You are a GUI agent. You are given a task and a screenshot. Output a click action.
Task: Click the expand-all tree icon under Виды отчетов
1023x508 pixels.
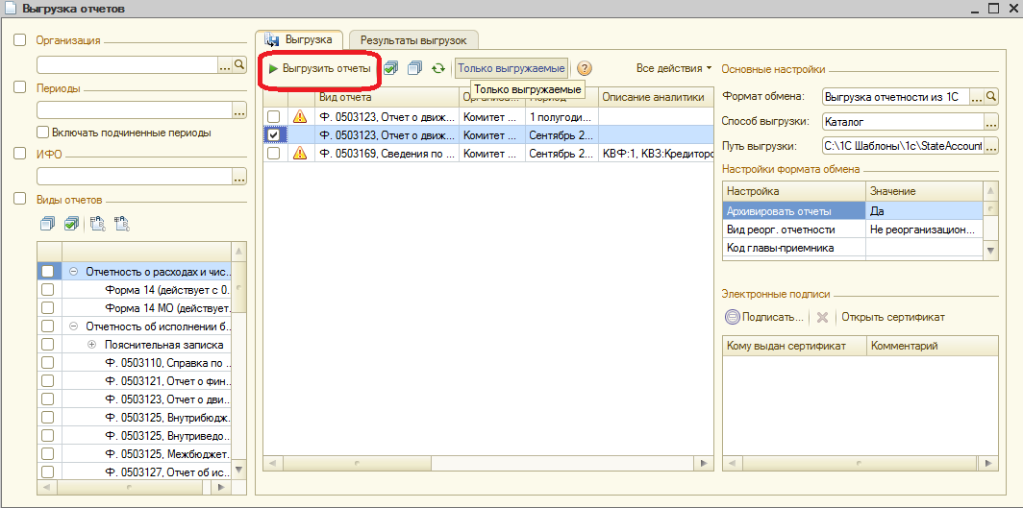tap(97, 224)
